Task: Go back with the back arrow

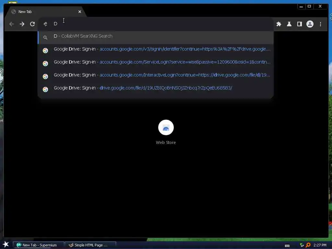Action: pyautogui.click(x=12, y=24)
